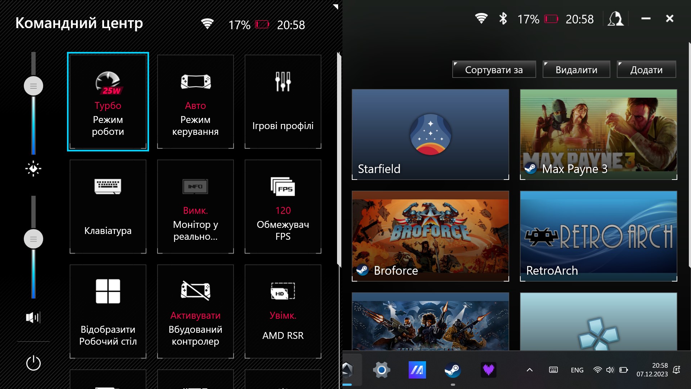The width and height of the screenshot is (691, 389).
Task: Open the ENG language indicator in taskbar
Action: coord(577,370)
